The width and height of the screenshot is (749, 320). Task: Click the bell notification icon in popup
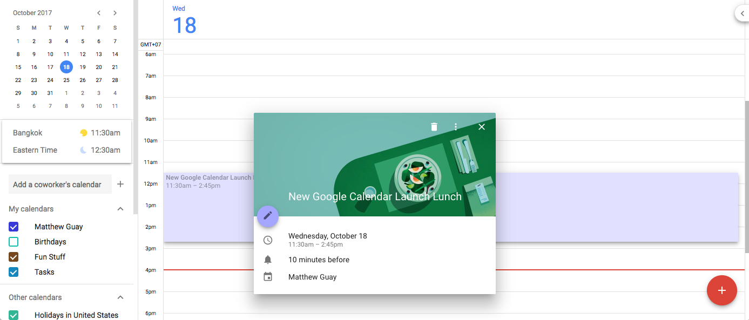pos(268,260)
